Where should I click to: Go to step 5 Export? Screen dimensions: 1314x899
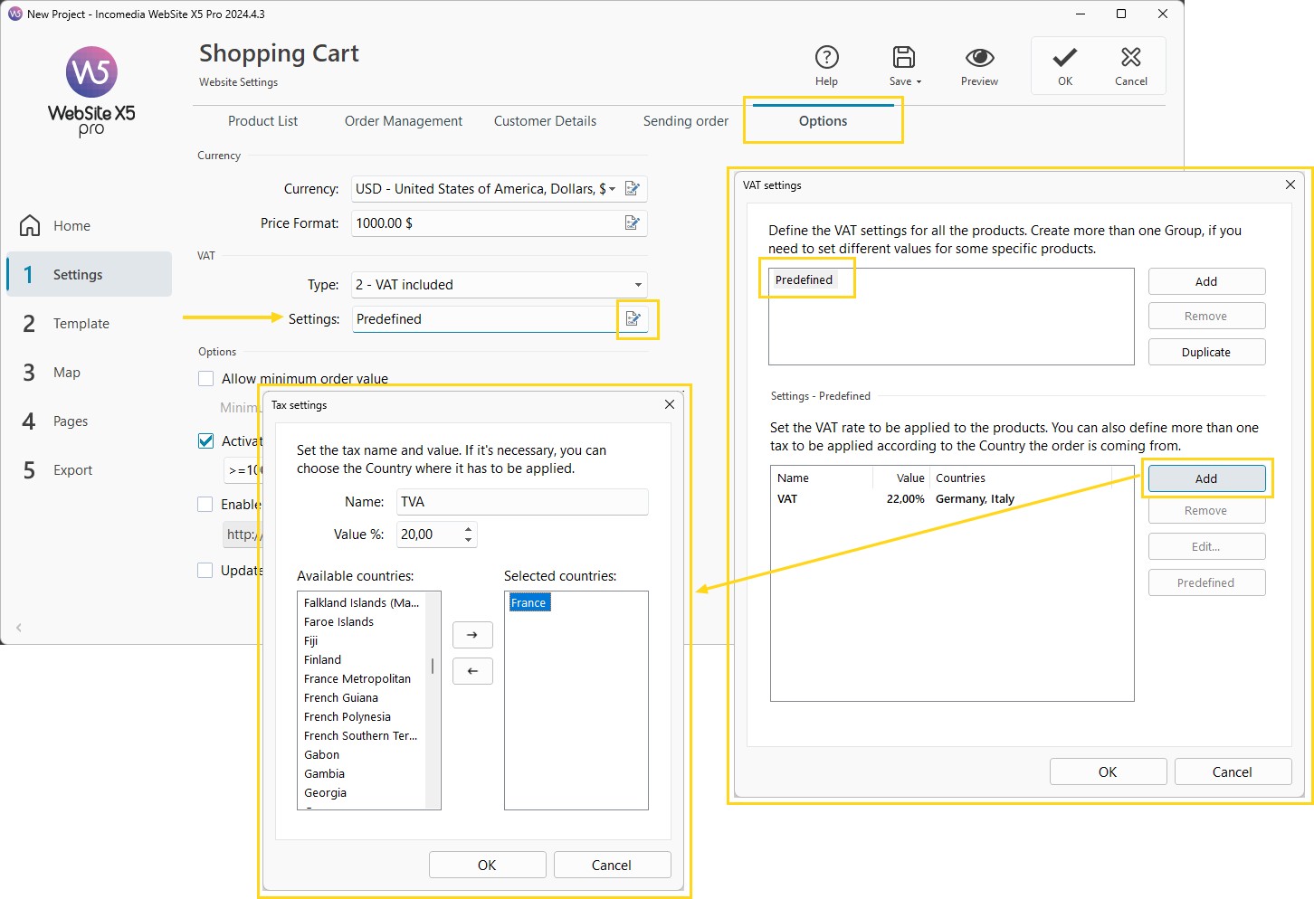click(89, 470)
